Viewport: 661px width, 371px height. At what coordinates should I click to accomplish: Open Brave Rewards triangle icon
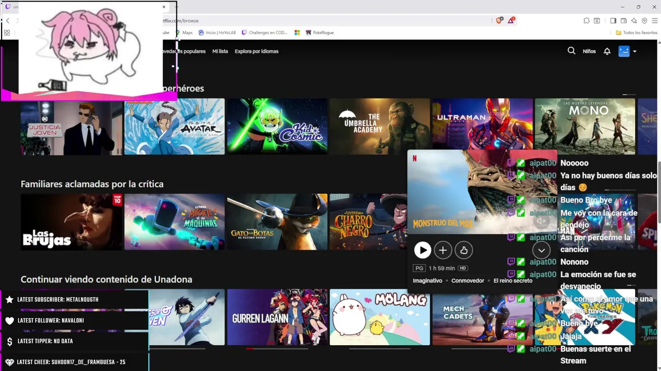pyautogui.click(x=511, y=21)
